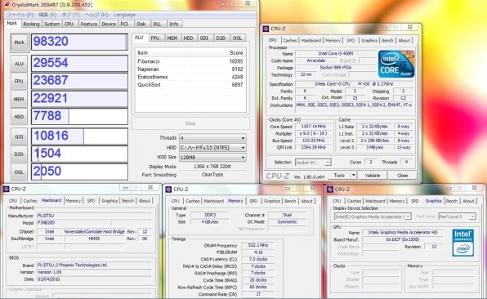Run the GDI benchmark button
487x299 pixels.
click(x=19, y=136)
